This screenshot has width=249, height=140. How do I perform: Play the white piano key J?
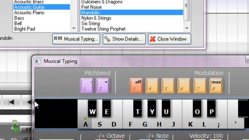(174, 124)
